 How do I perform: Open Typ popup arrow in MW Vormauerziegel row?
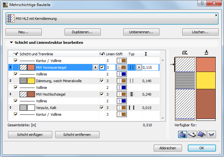[x=139, y=67]
